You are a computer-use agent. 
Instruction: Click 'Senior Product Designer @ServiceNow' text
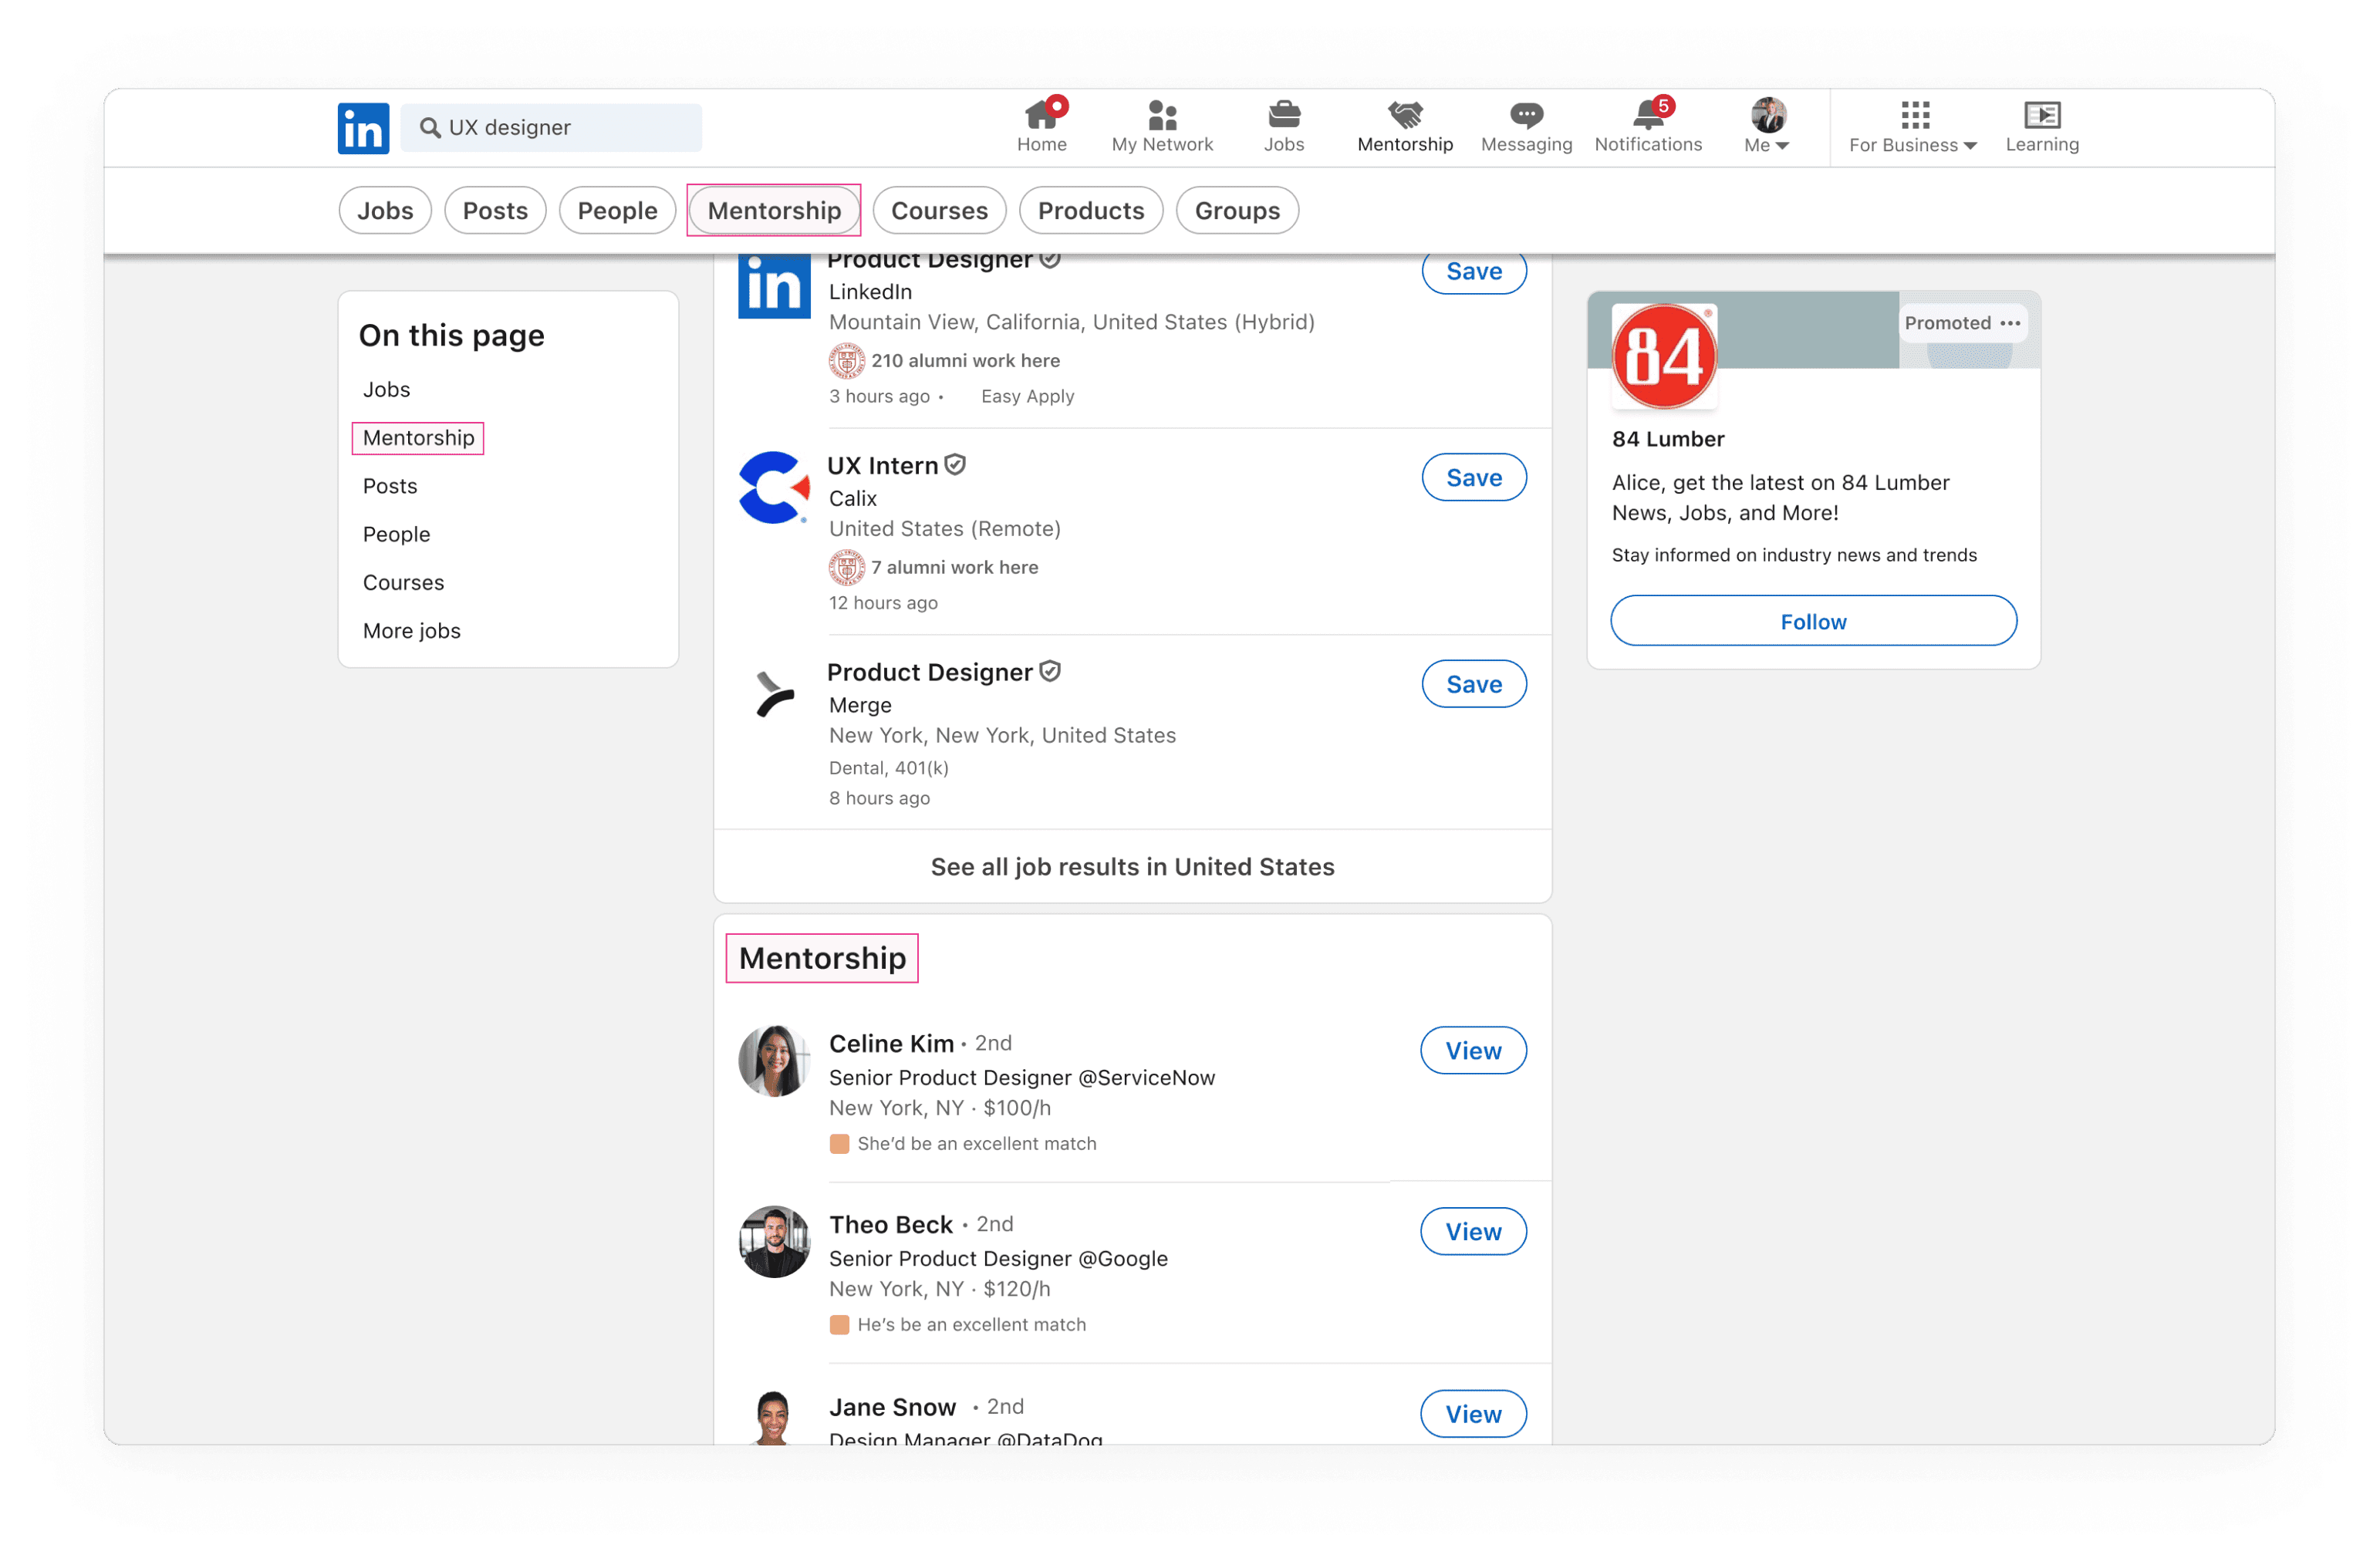point(1022,1078)
